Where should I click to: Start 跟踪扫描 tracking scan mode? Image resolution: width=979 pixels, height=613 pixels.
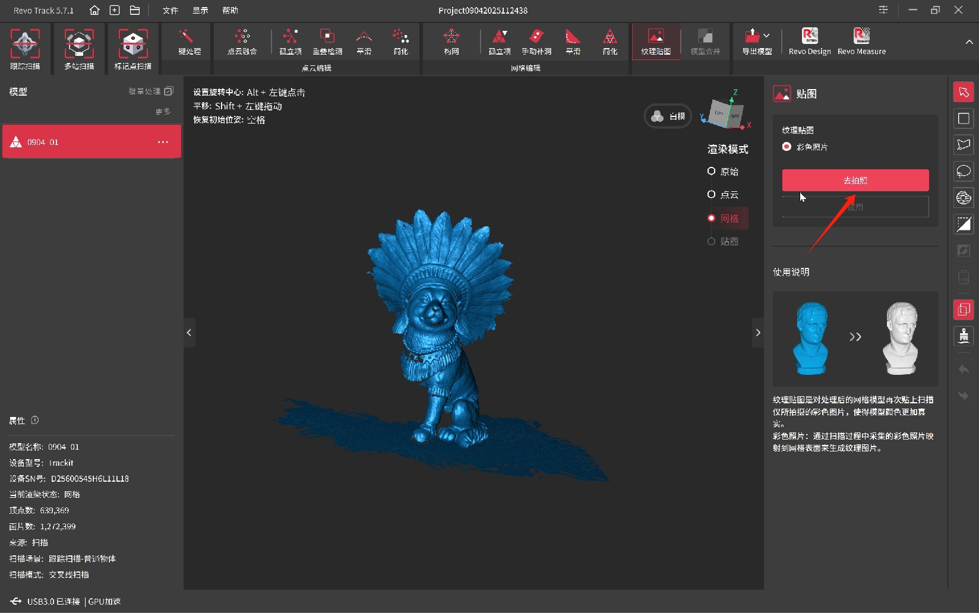click(x=25, y=49)
